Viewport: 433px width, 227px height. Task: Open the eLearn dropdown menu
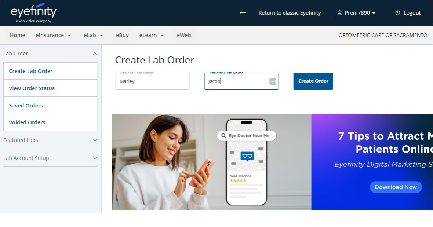coord(151,35)
